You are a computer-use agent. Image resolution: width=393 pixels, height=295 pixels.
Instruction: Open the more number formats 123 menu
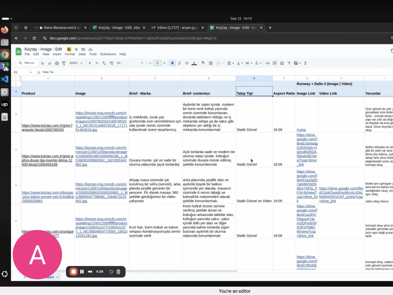tap(119, 63)
